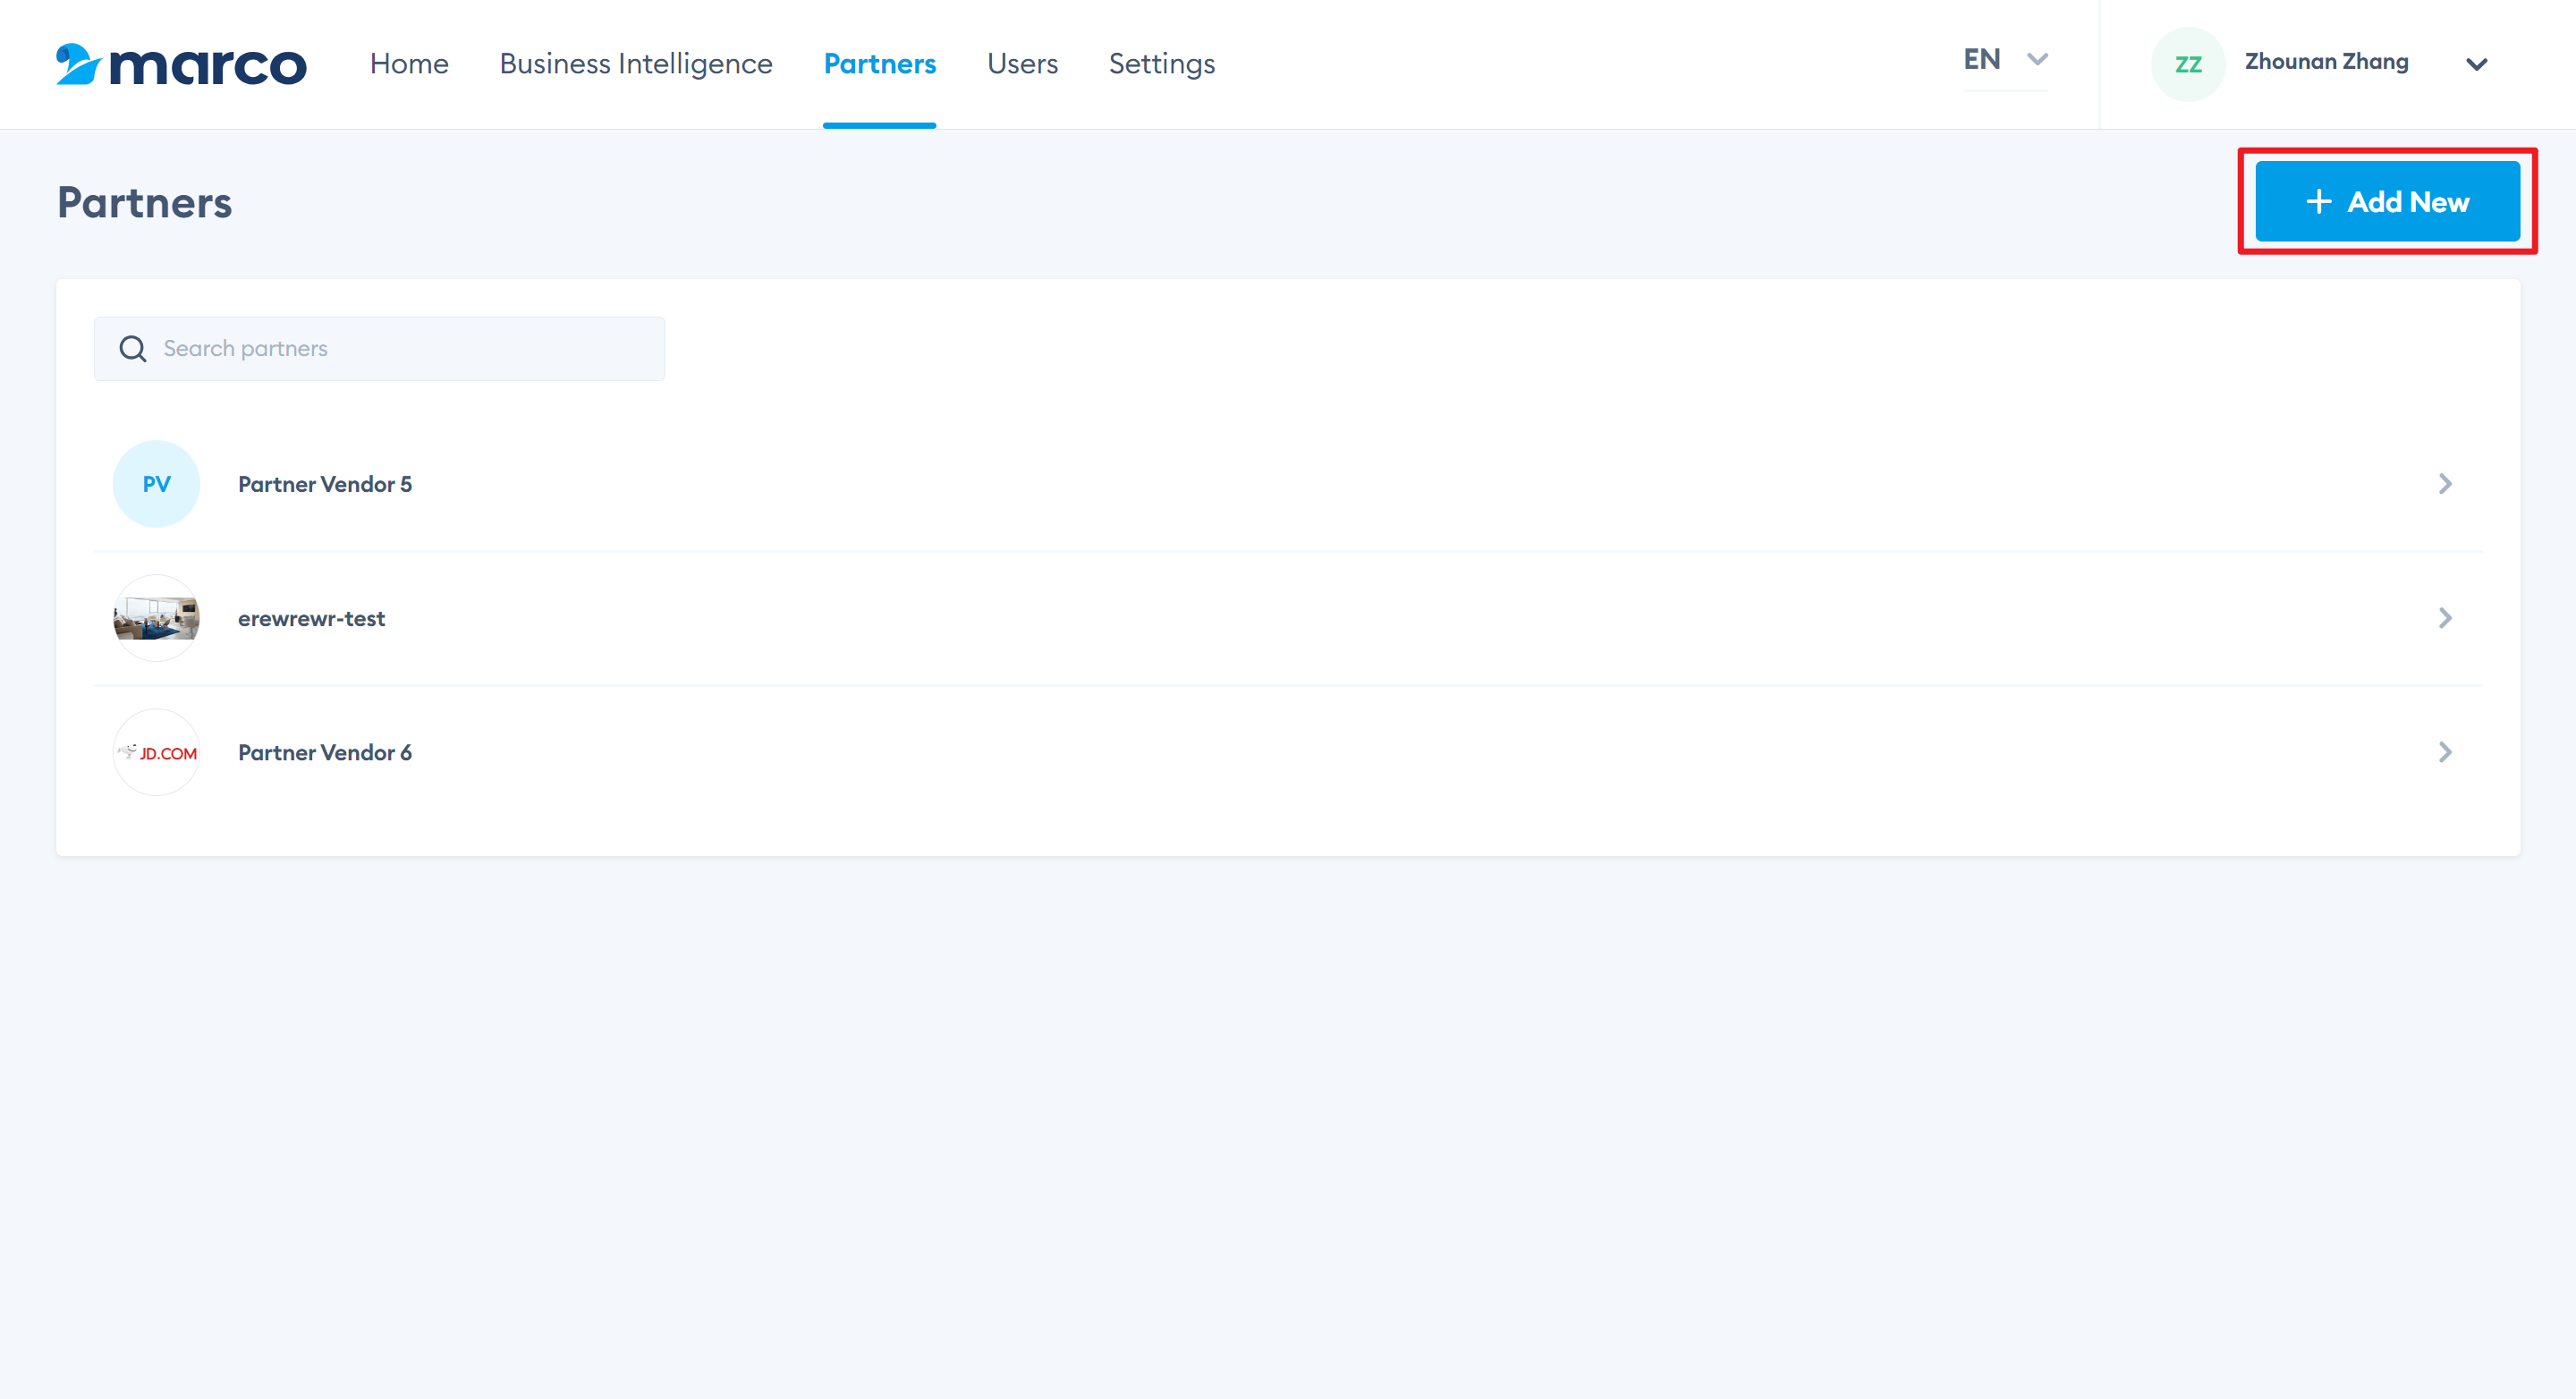Select the Partner Vendor 6 name
Image resolution: width=2576 pixels, height=1399 pixels.
coord(324,752)
